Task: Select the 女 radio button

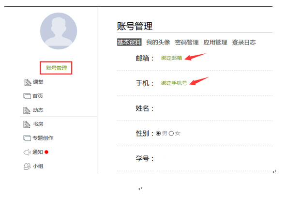Action: tap(171, 133)
